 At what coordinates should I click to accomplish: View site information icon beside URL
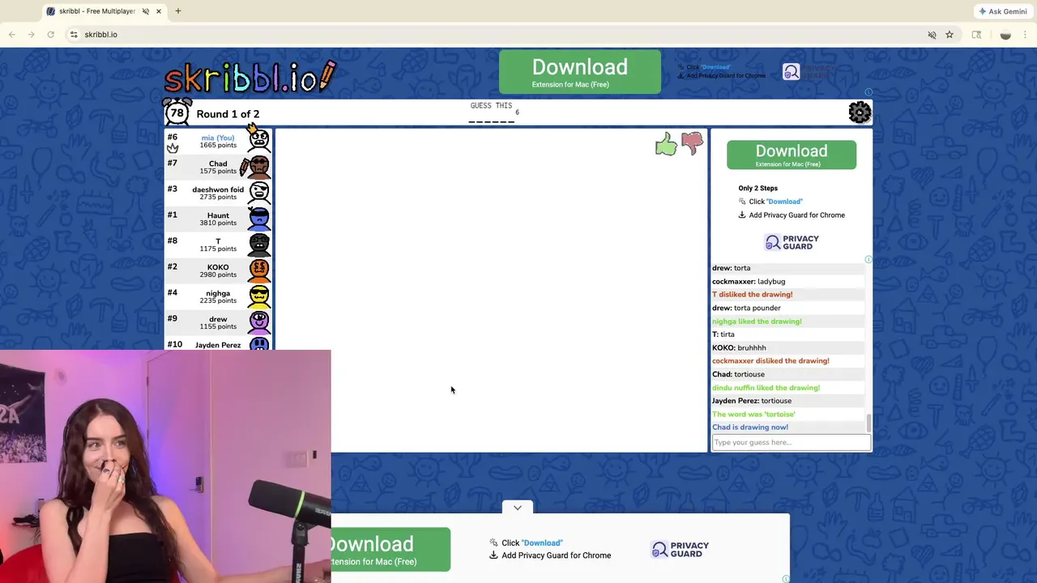pyautogui.click(x=74, y=35)
